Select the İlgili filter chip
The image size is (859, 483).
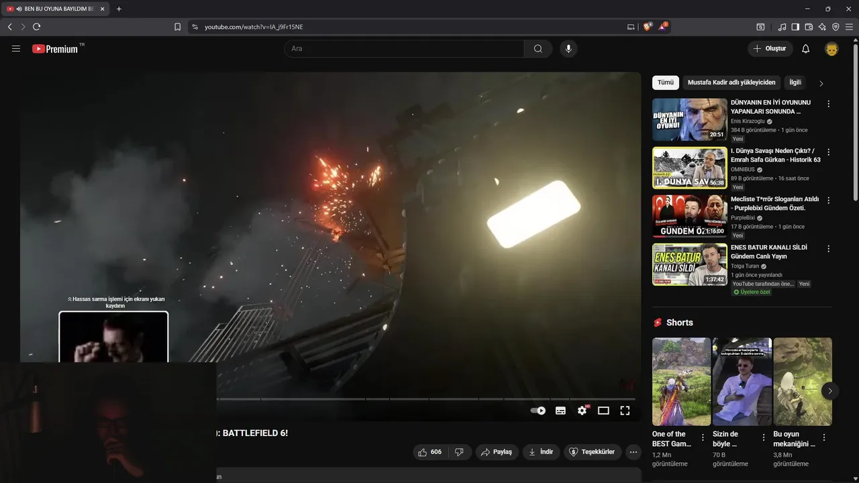pyautogui.click(x=795, y=83)
